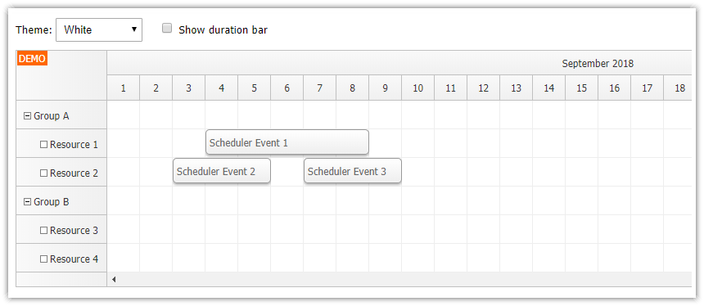The width and height of the screenshot is (704, 306).
Task: Click the orange DEMO badge
Action: [32, 59]
